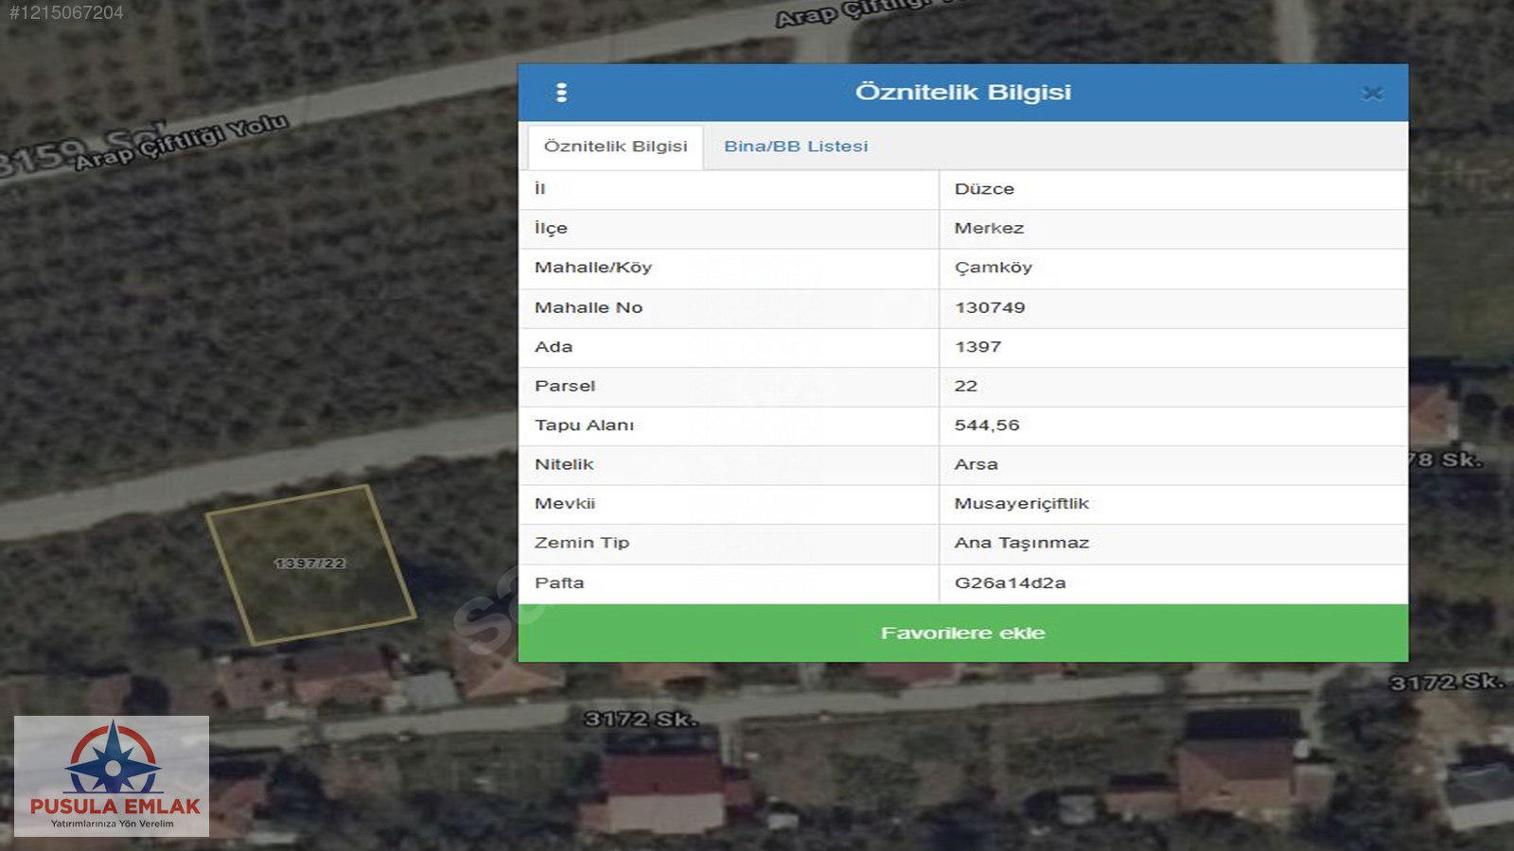The width and height of the screenshot is (1514, 851).
Task: Click the Mevkii value Musayeriçiftlik
Action: coord(1021,504)
